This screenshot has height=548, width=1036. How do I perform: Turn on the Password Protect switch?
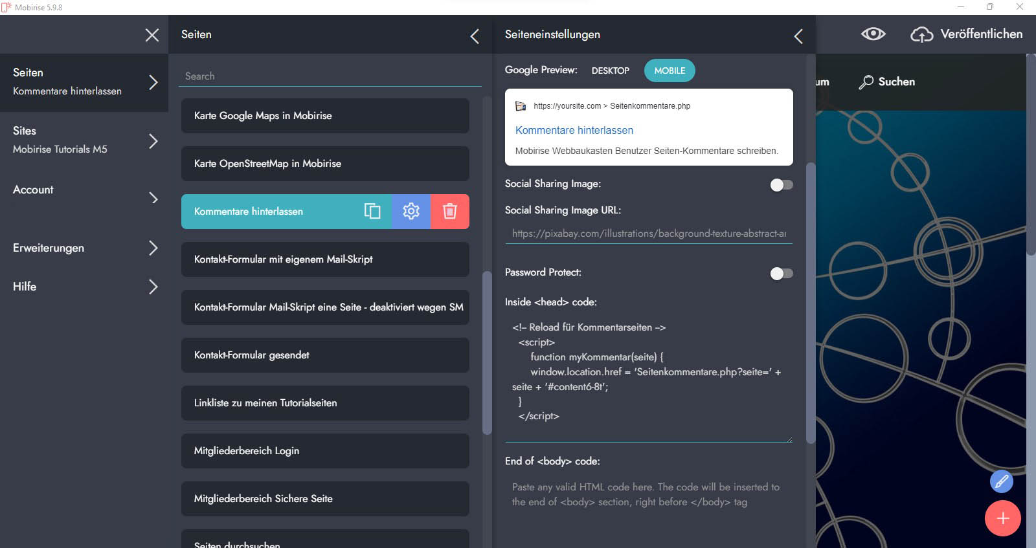781,274
